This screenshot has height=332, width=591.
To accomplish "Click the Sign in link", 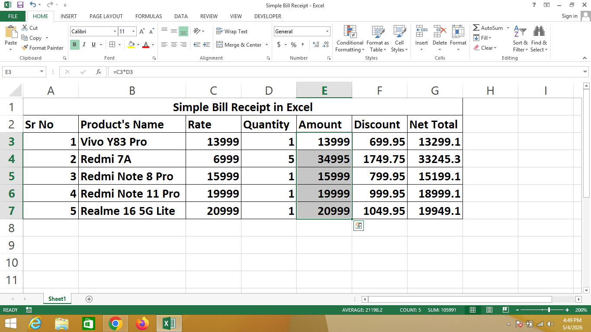I will [569, 16].
